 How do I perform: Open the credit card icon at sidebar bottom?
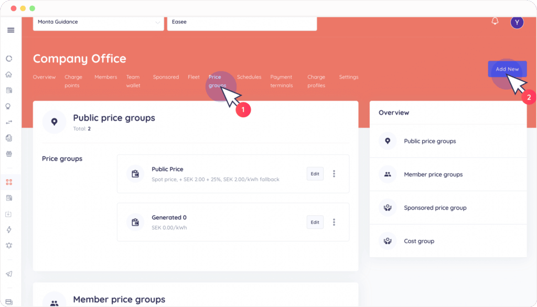click(x=9, y=302)
